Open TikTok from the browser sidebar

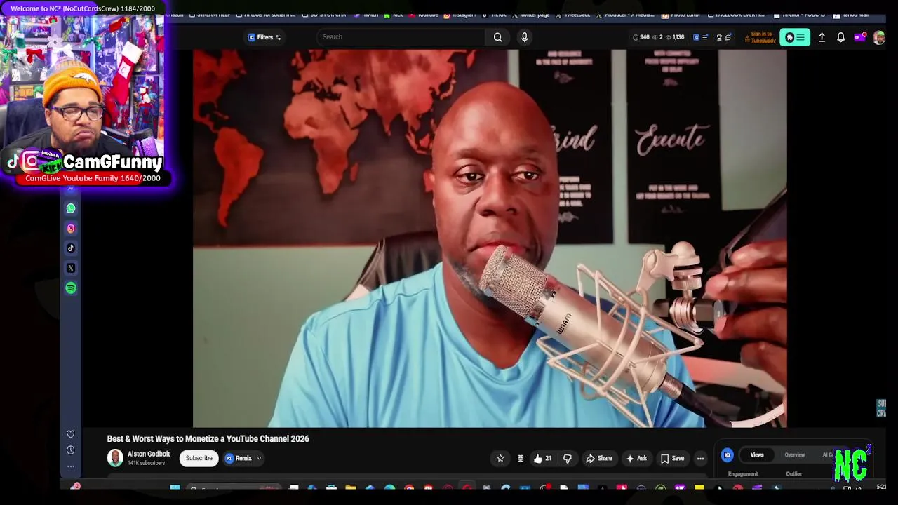pos(71,248)
